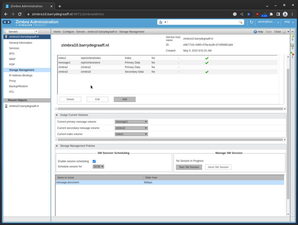Open the Services section
This screenshot has width=298, height=225.
tap(14, 48)
